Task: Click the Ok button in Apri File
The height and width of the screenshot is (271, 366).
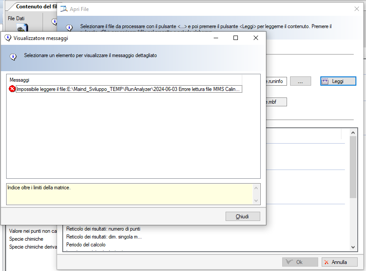Action: click(300, 262)
